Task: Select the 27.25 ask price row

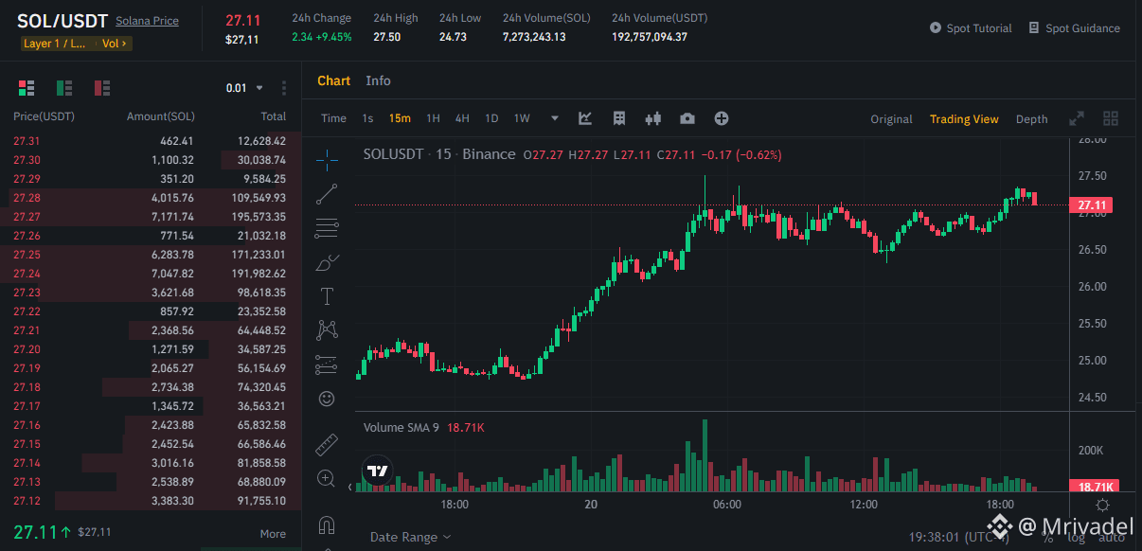Action: (x=151, y=255)
